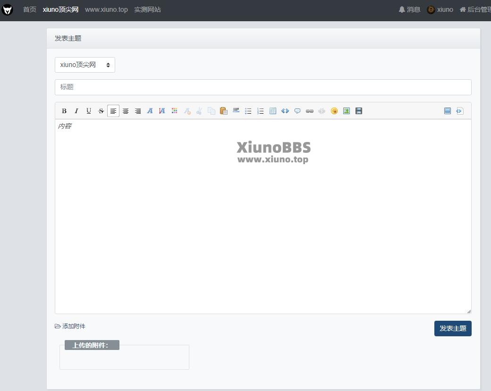Insert a code block
Image resolution: width=491 pixels, height=391 pixels.
tap(285, 111)
